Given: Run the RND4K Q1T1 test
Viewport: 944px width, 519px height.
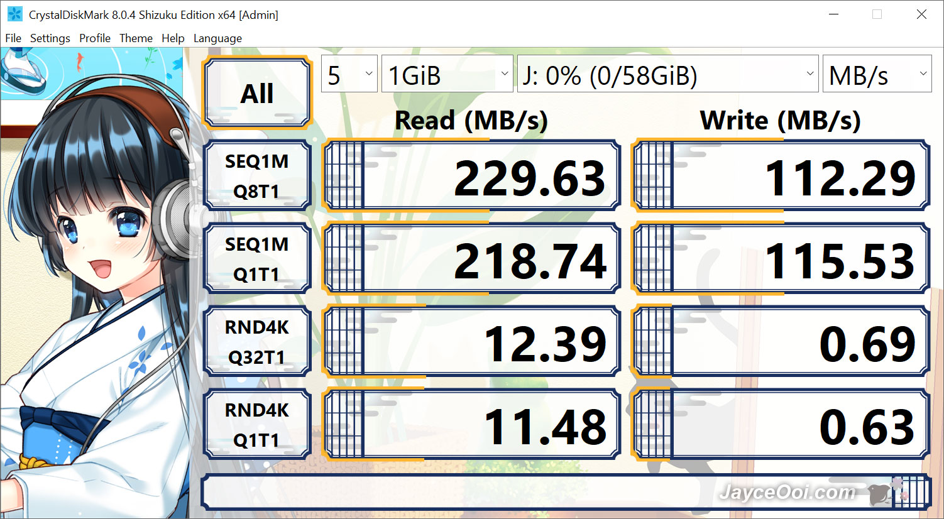Looking at the screenshot, I should [x=257, y=425].
